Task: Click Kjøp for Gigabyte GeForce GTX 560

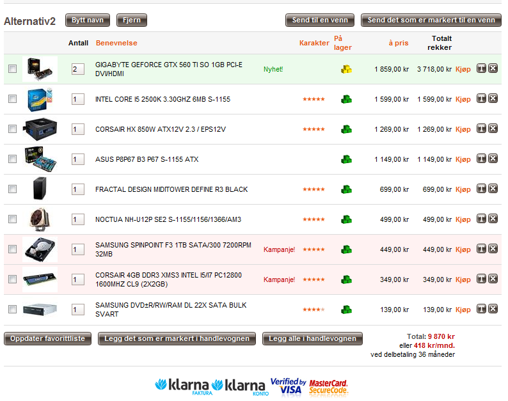Action: tap(463, 69)
